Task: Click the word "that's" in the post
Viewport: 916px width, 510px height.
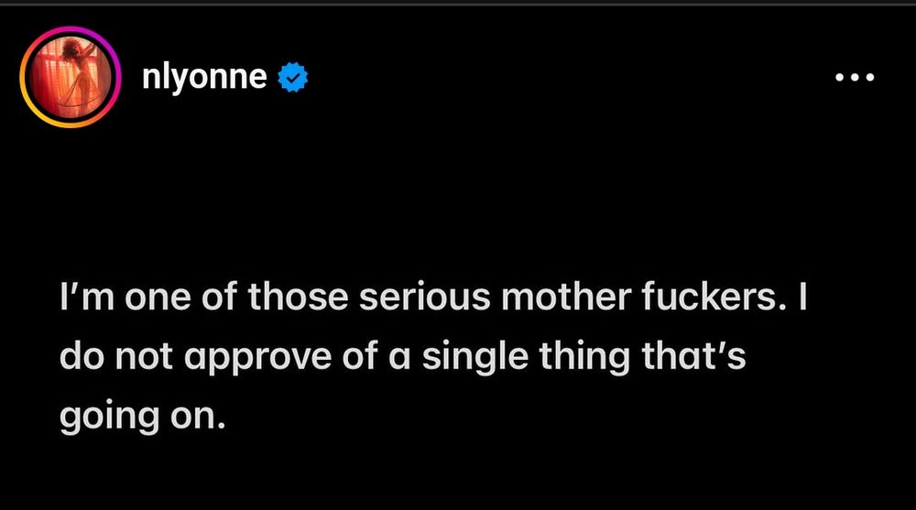Action: tap(694, 357)
